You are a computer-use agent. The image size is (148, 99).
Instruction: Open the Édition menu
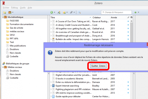15,8
